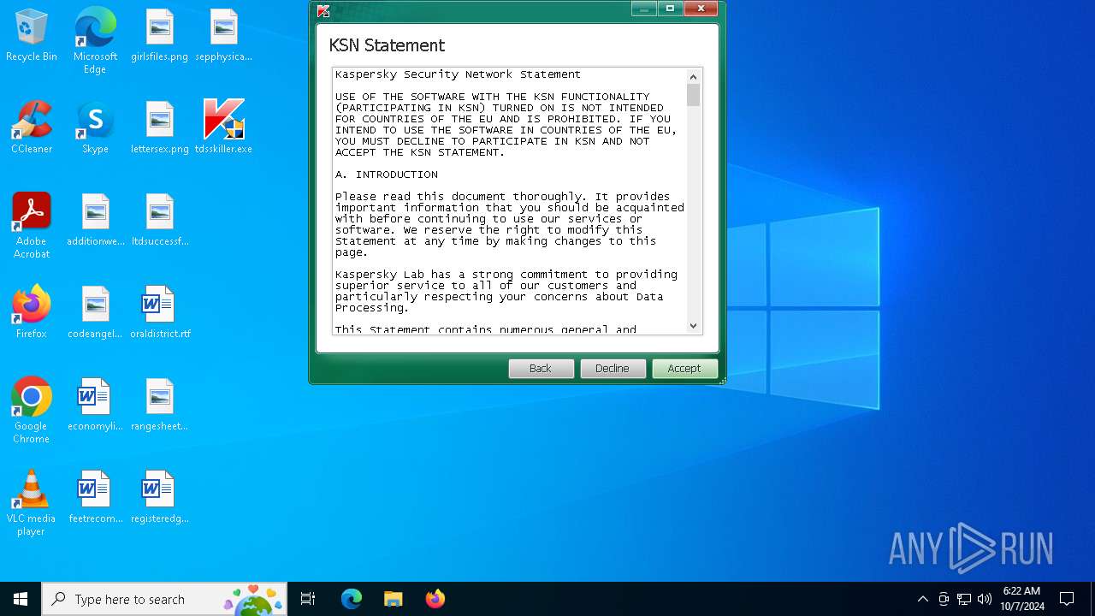The image size is (1095, 616).
Task: Minimize the KSN Statement dialog
Action: [x=643, y=9]
